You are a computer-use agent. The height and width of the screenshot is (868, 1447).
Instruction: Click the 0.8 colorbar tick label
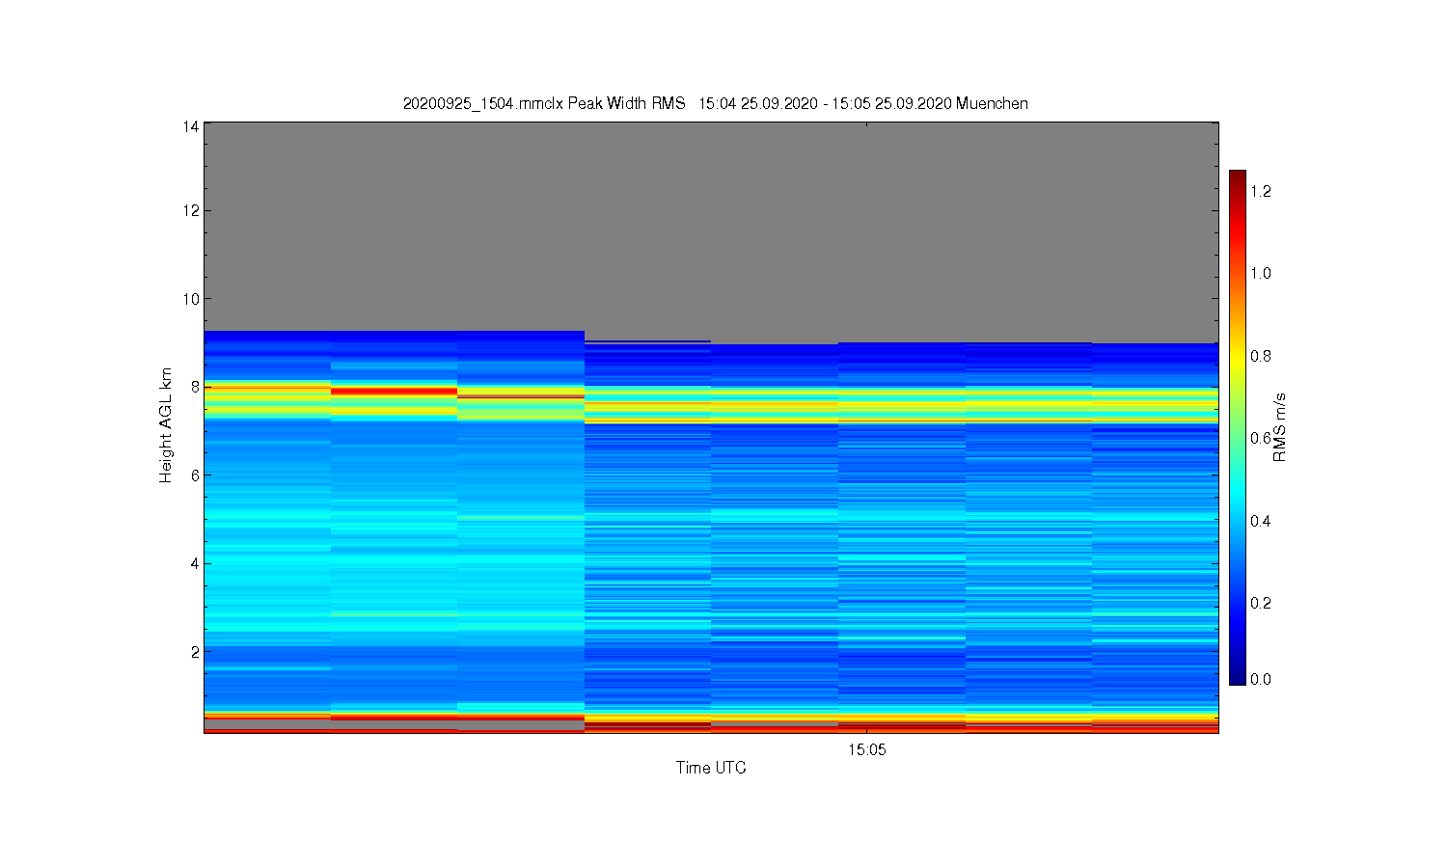(x=1261, y=355)
